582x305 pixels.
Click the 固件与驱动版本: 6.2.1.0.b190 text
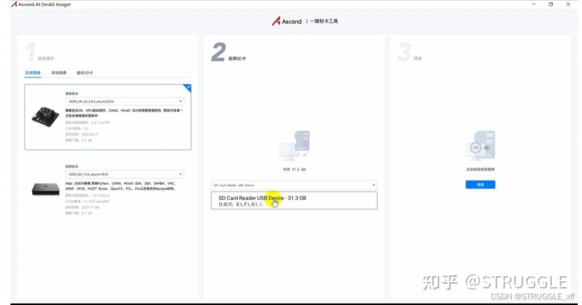pyautogui.click(x=87, y=122)
